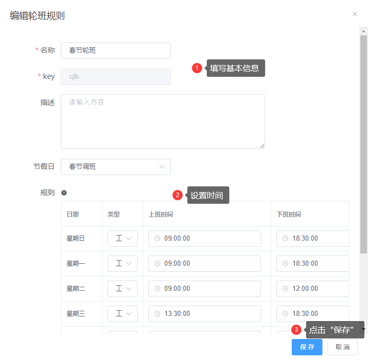
Task: Edit 星期三 上班时间 13:30:00
Action: click(x=204, y=314)
